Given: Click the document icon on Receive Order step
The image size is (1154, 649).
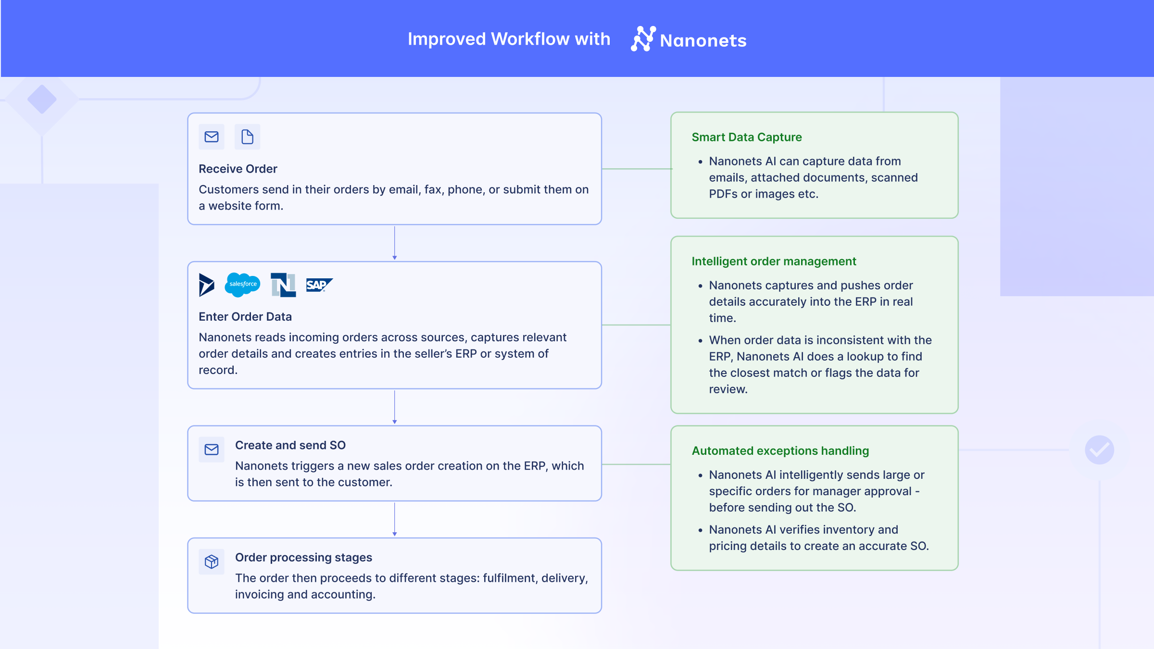Looking at the screenshot, I should (x=247, y=137).
